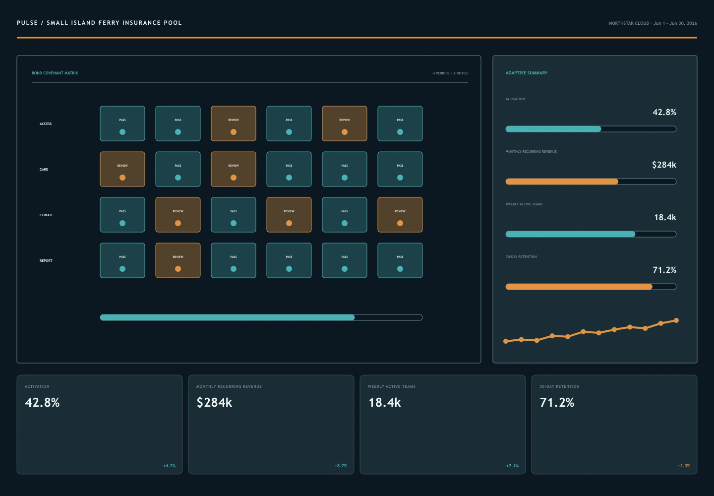Click the "4 PERIODS × 6 DUTIES" label
714x496 pixels.
click(450, 73)
